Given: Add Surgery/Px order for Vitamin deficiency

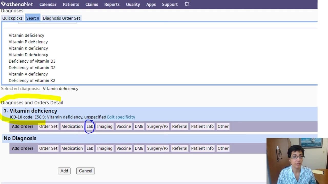Looking at the screenshot, I should point(158,126).
